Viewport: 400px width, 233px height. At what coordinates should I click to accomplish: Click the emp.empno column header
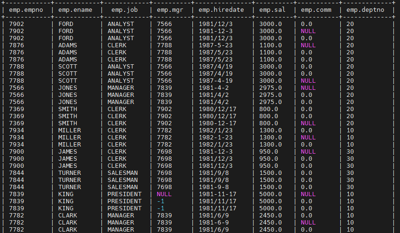[26, 10]
